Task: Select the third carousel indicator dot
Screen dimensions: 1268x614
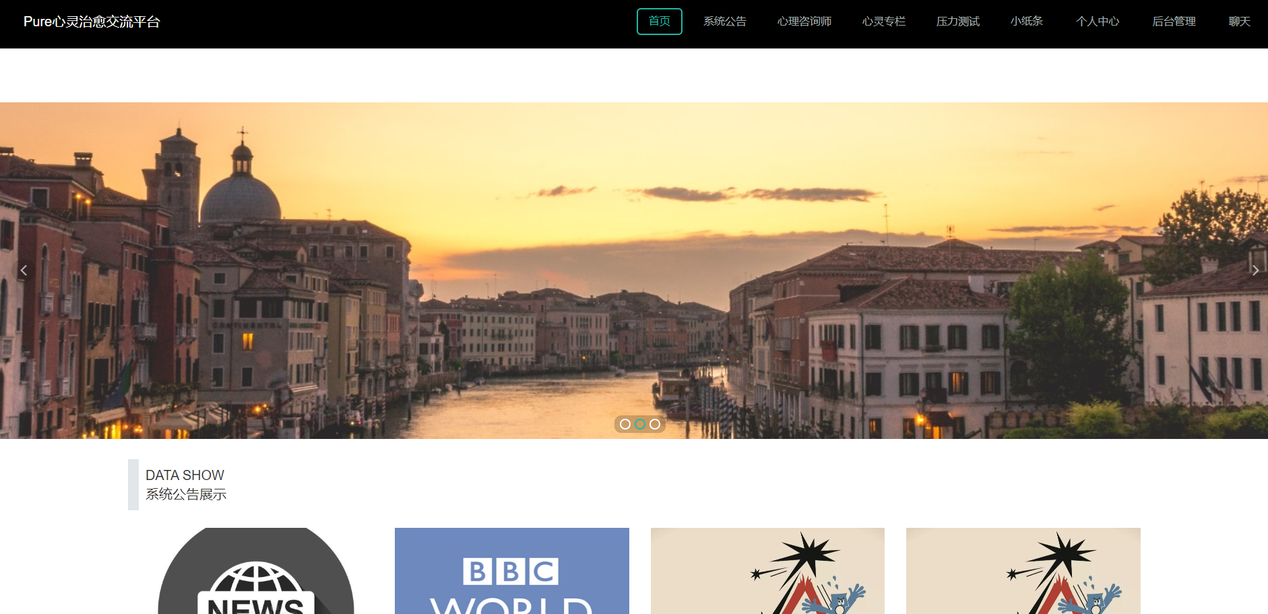Action: click(655, 424)
